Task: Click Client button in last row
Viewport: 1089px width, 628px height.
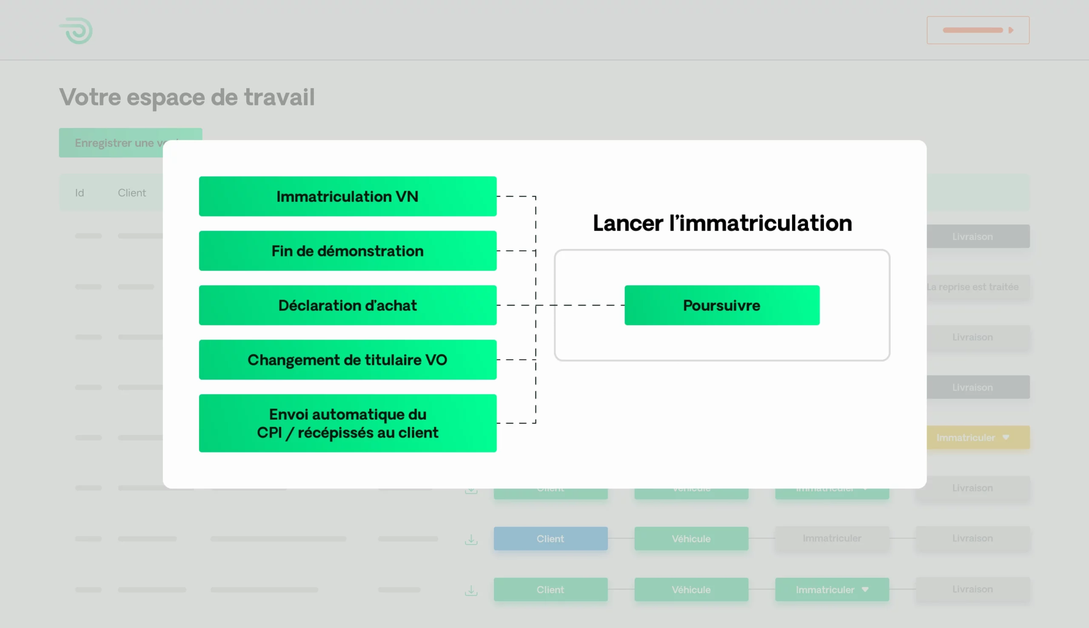Action: pyautogui.click(x=550, y=589)
